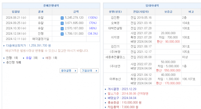The width and height of the screenshot is (201, 109).
Task: Click the 보증금 column header
Action: pyautogui.click(x=168, y=12)
